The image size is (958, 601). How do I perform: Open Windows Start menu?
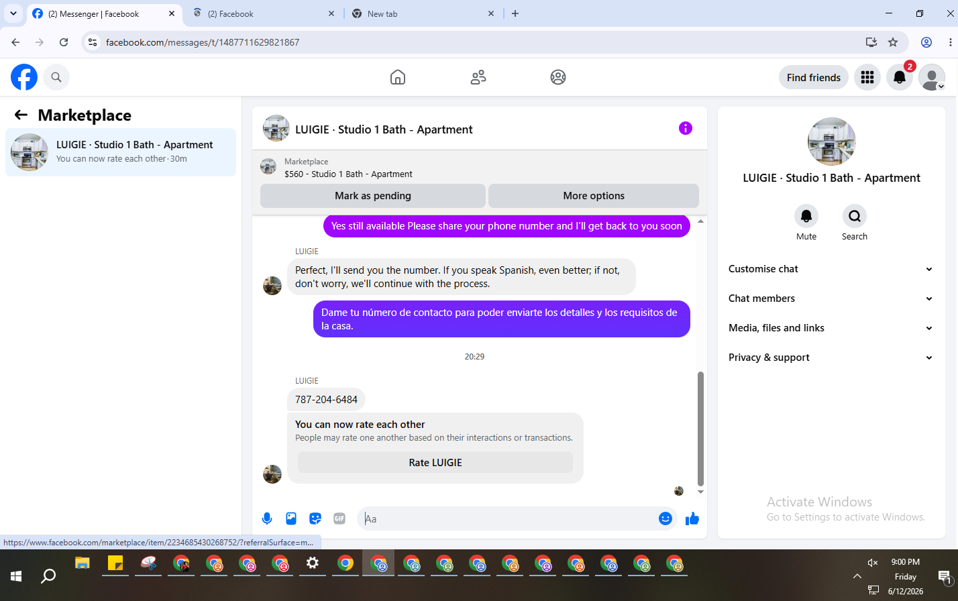tap(16, 576)
